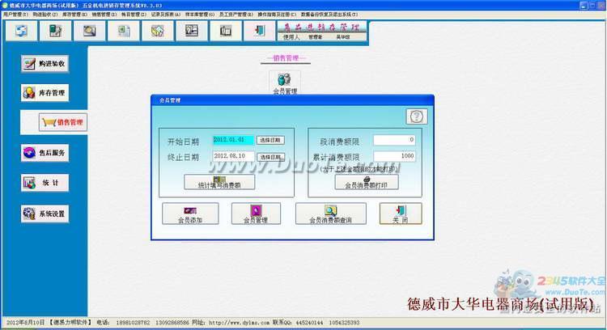Open 库存管理 in the left sidebar
The image size is (607, 330).
[45, 93]
